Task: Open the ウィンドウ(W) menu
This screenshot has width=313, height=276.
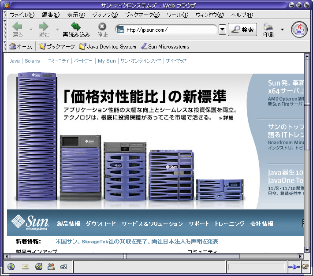Action: pyautogui.click(x=210, y=15)
